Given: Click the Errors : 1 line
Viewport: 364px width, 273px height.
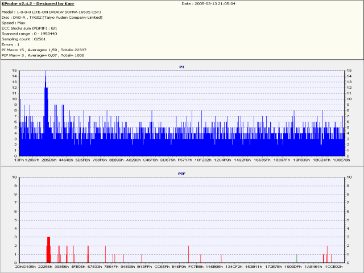Looking at the screenshot, I should (14, 44).
